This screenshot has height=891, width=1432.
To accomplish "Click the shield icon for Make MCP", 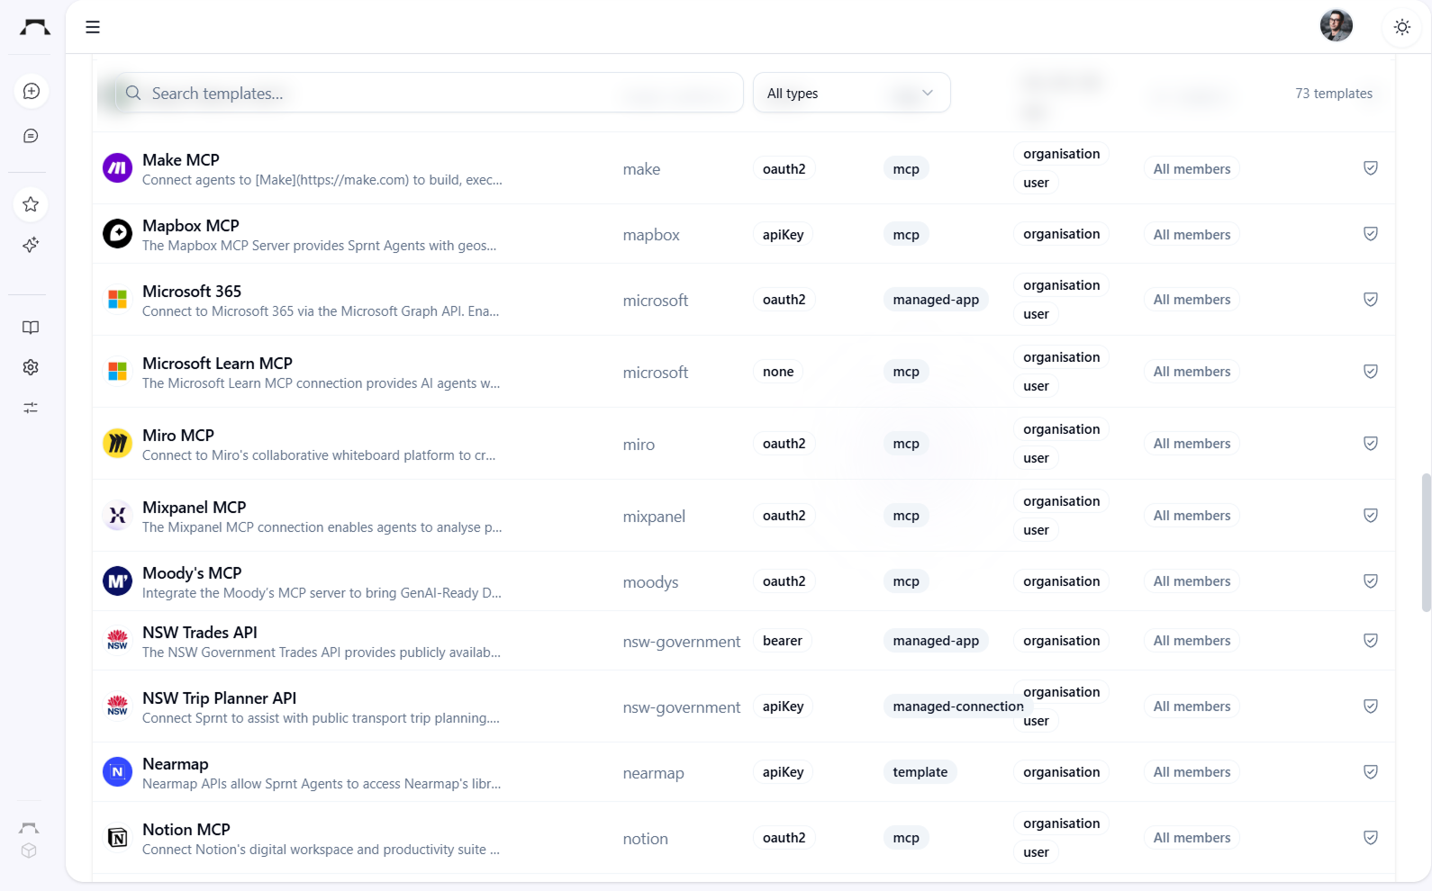I will pos(1371,168).
